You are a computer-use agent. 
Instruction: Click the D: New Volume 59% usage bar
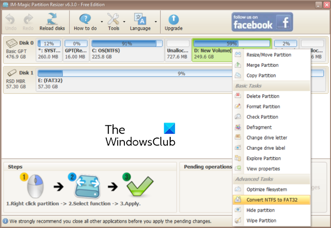coord(232,43)
